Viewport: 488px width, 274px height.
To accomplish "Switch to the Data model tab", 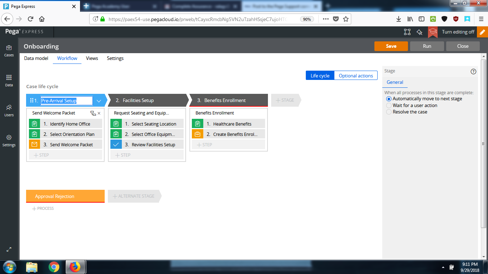I will (36, 58).
